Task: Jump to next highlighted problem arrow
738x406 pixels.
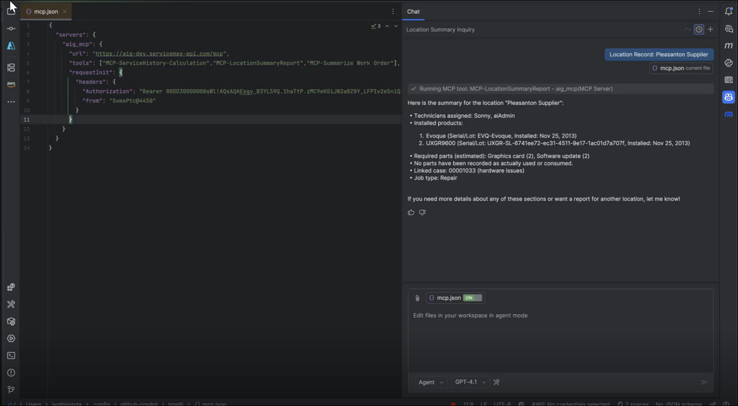Action: click(x=396, y=26)
